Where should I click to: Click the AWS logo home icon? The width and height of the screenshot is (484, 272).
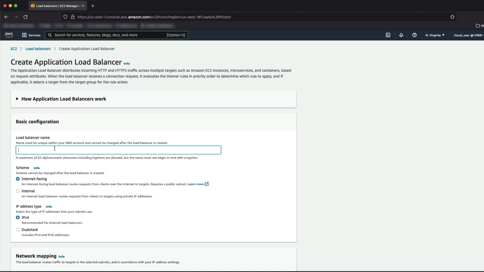[x=9, y=35]
